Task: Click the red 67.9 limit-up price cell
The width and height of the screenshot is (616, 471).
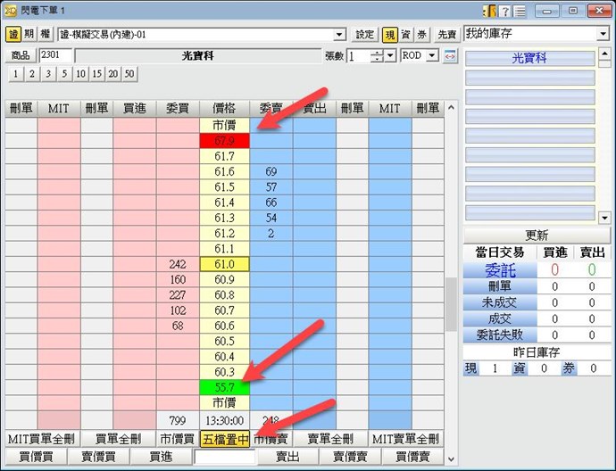Action: 225,141
